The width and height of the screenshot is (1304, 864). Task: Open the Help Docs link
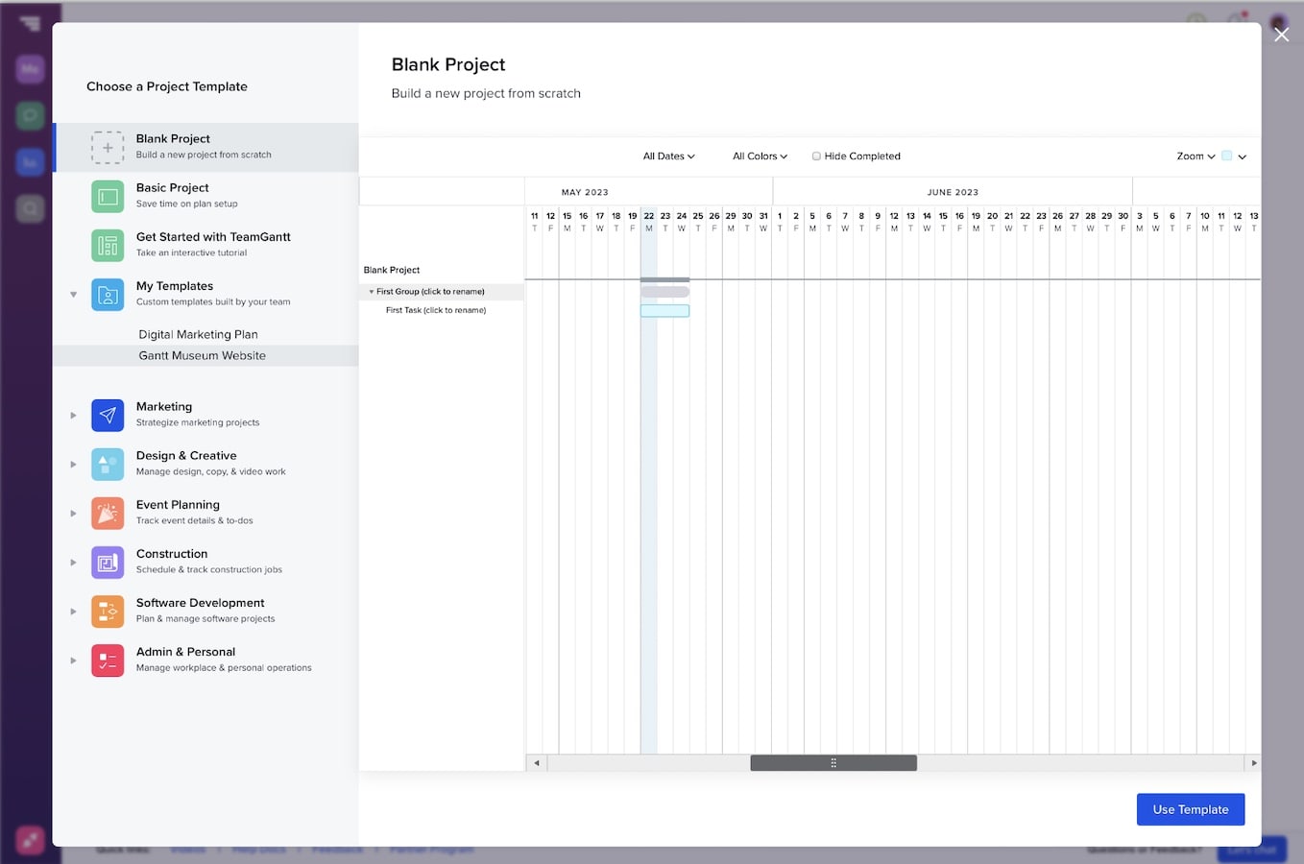tap(259, 849)
